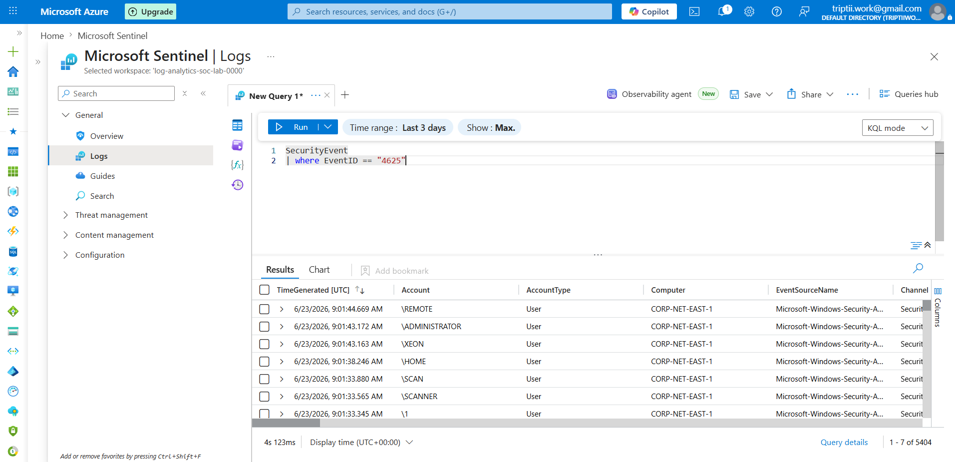This screenshot has height=462, width=955.
Task: Collapse the General section
Action: [x=65, y=115]
